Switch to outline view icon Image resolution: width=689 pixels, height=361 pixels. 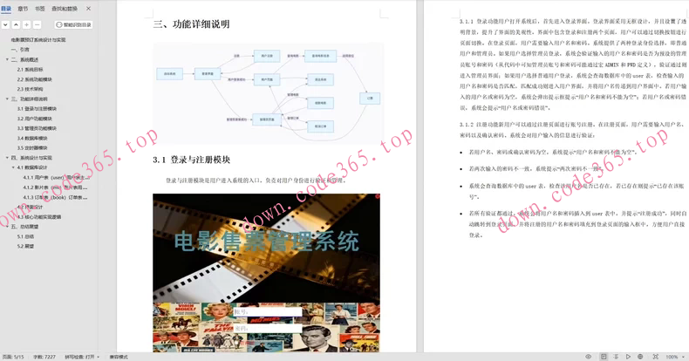click(x=616, y=357)
